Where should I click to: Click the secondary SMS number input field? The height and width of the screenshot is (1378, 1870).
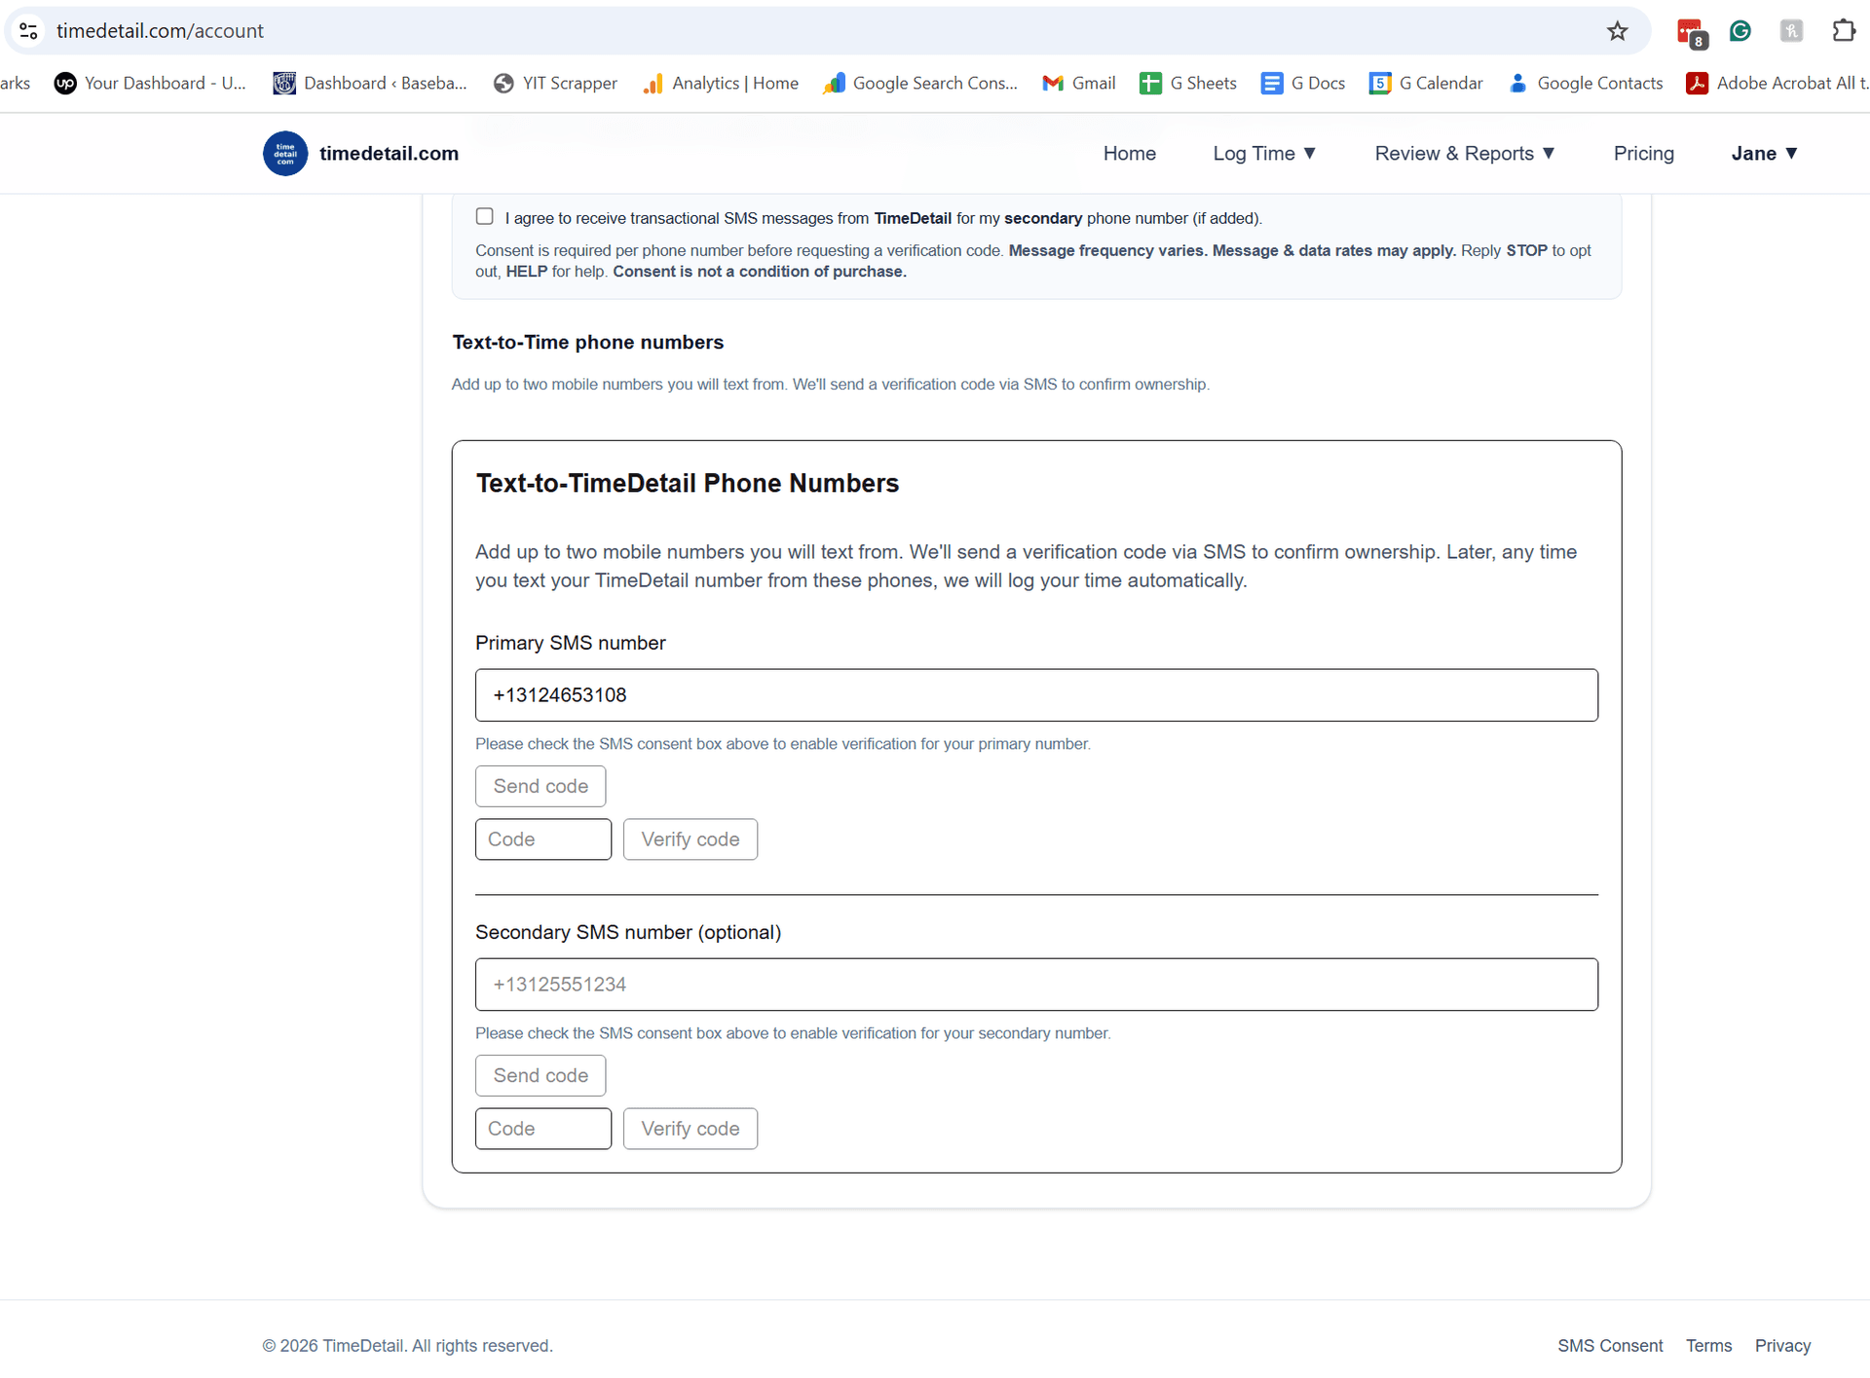(1035, 985)
